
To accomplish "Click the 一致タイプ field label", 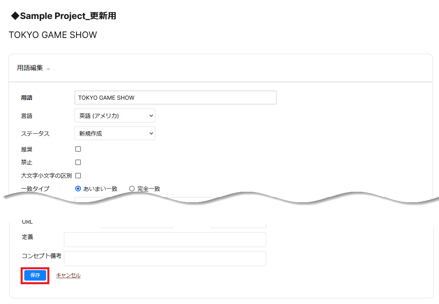I will pyautogui.click(x=35, y=189).
